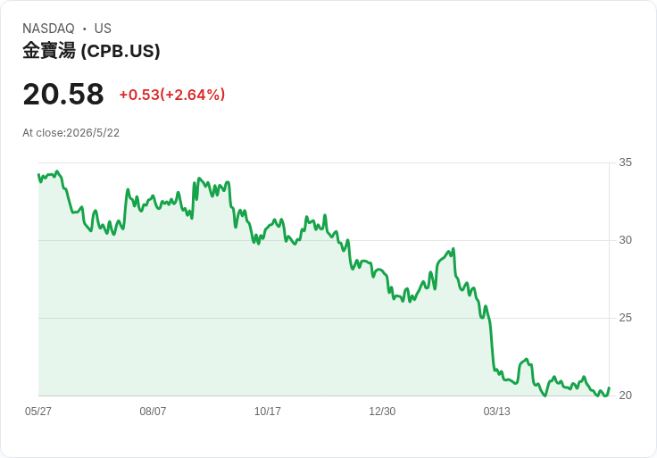Select the 25 y-axis label

tap(625, 318)
